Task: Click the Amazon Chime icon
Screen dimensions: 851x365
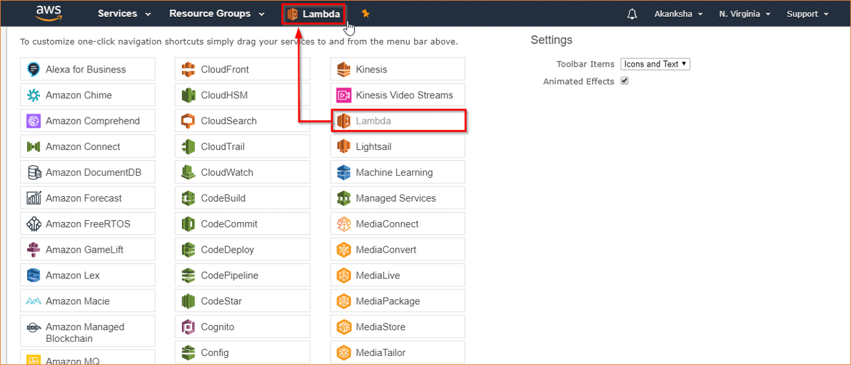Action: click(x=34, y=95)
